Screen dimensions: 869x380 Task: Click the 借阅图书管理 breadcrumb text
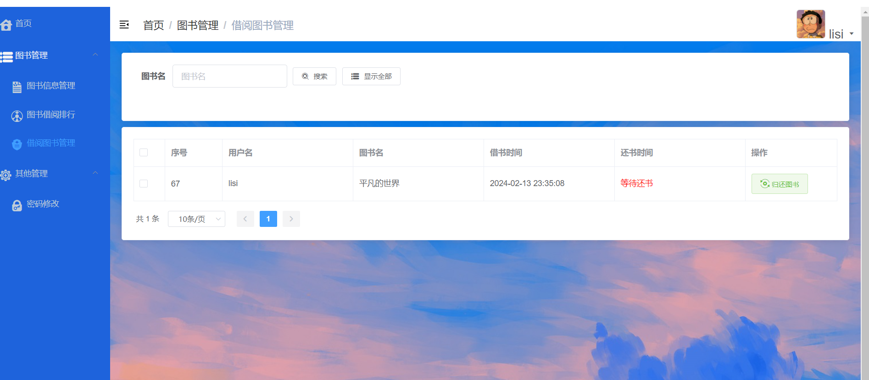pyautogui.click(x=262, y=26)
